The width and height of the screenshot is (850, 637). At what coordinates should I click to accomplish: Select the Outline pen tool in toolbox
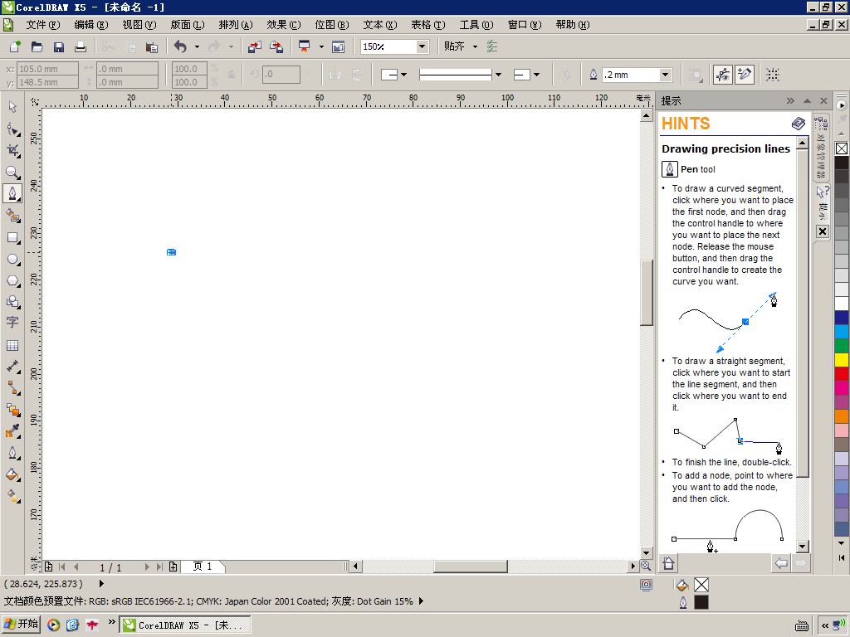click(x=12, y=453)
